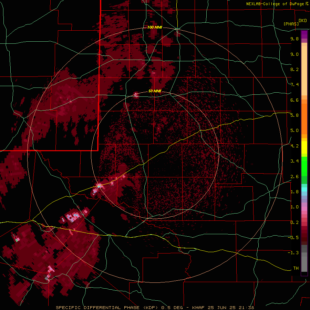Viewport: 310px width, 310px height.
Task: Click the 50 NMI range ring label
Action: tap(155, 91)
